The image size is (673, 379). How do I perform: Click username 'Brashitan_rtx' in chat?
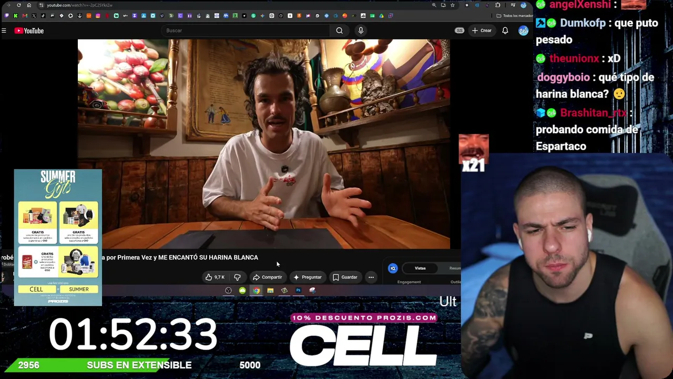[594, 113]
